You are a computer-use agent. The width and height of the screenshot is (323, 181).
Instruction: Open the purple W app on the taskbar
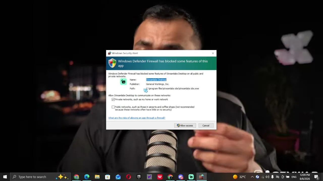[x=149, y=177]
